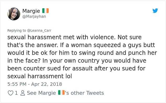The height and width of the screenshot is (103, 166).
Task: Click the line 'would it be ok for him'
Action: coord(82,53)
